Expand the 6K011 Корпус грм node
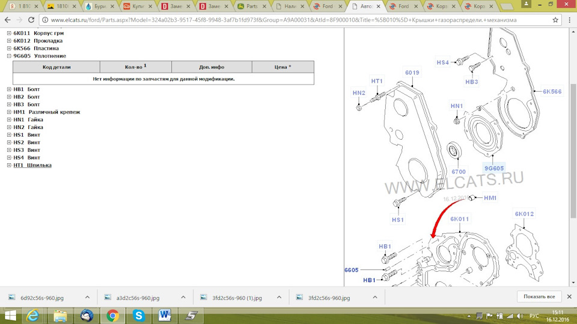577x324 pixels. tap(9, 33)
